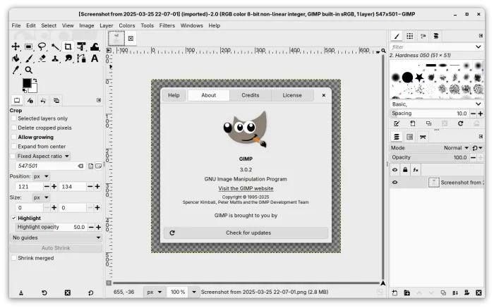Viewport: 494px width, 308px height.
Task: Adjust the brush Spacing slider
Action: (x=429, y=113)
